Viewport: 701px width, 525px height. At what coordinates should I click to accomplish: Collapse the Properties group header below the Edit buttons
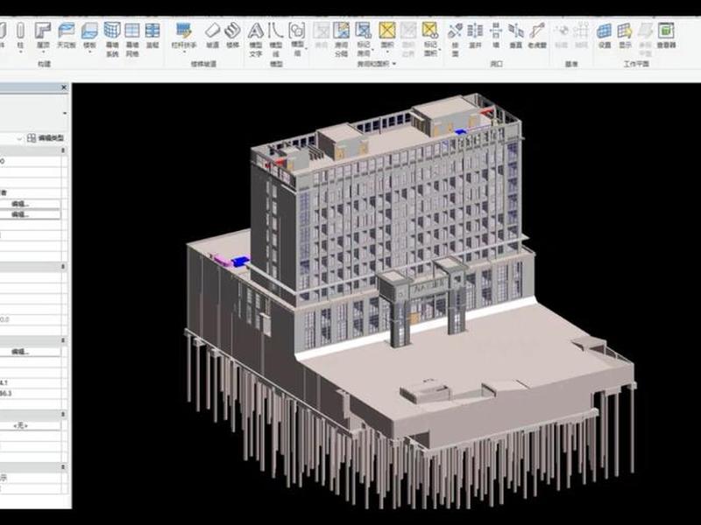click(x=63, y=267)
